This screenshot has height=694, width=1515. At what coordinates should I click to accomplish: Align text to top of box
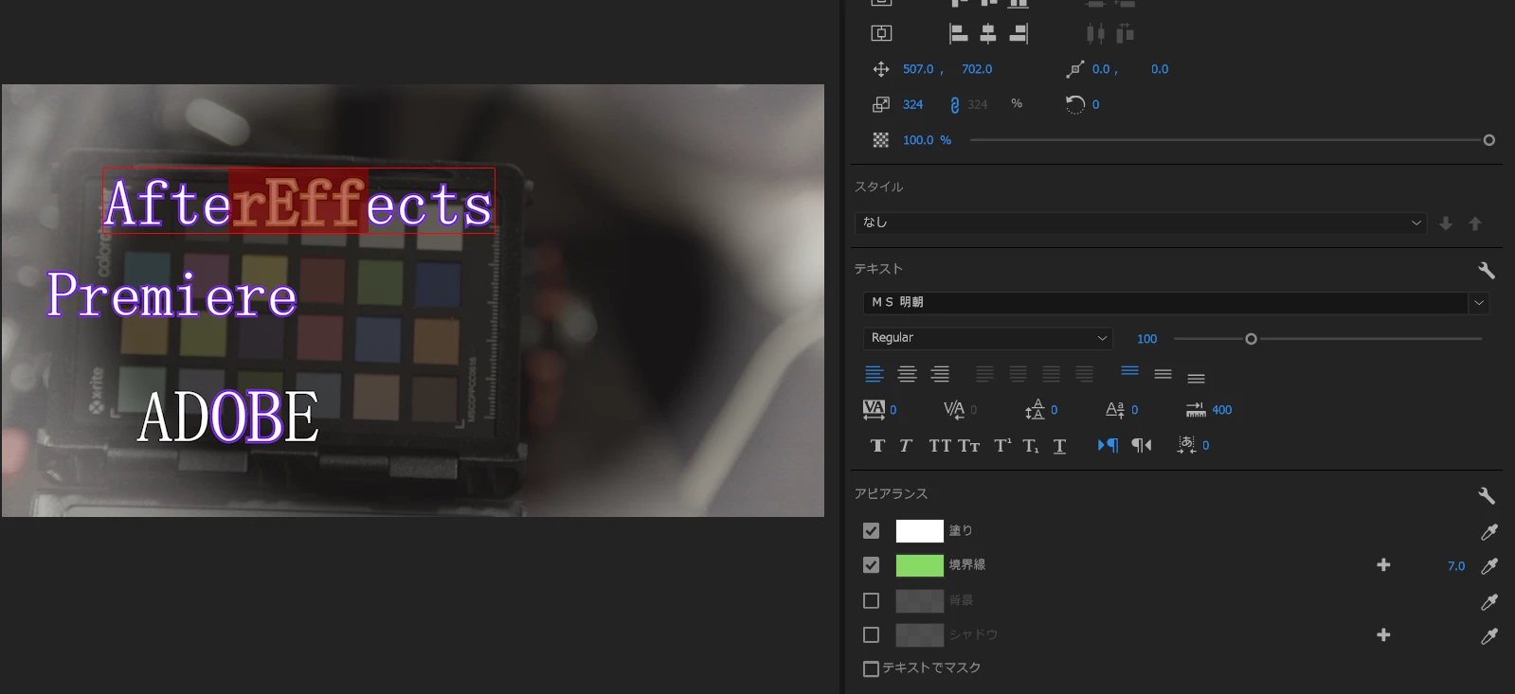[x=1130, y=371]
